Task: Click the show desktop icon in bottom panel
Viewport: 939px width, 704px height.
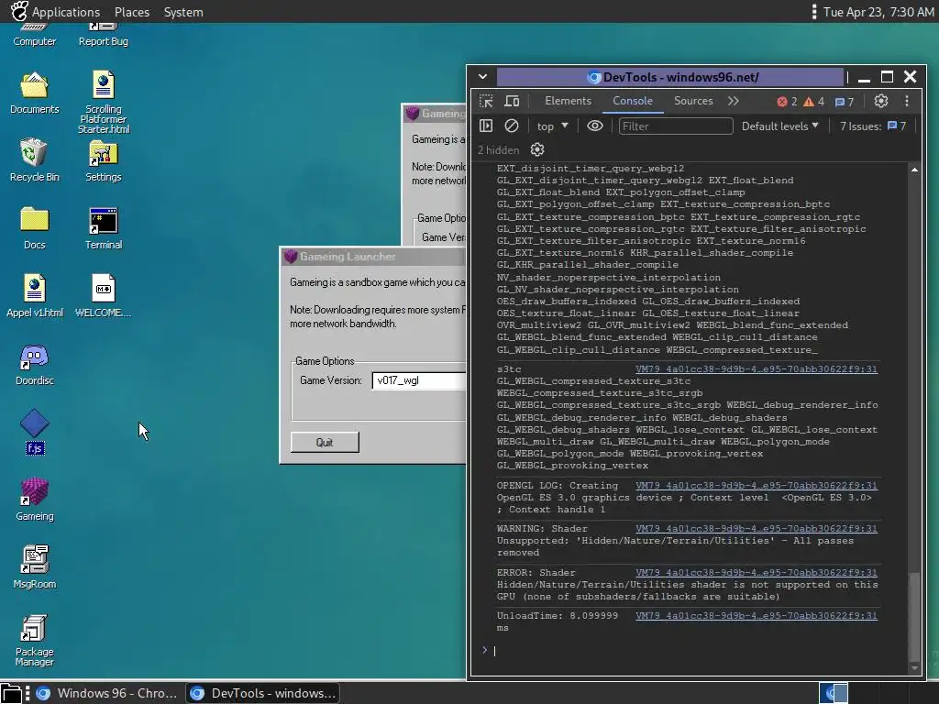Action: tap(11, 693)
